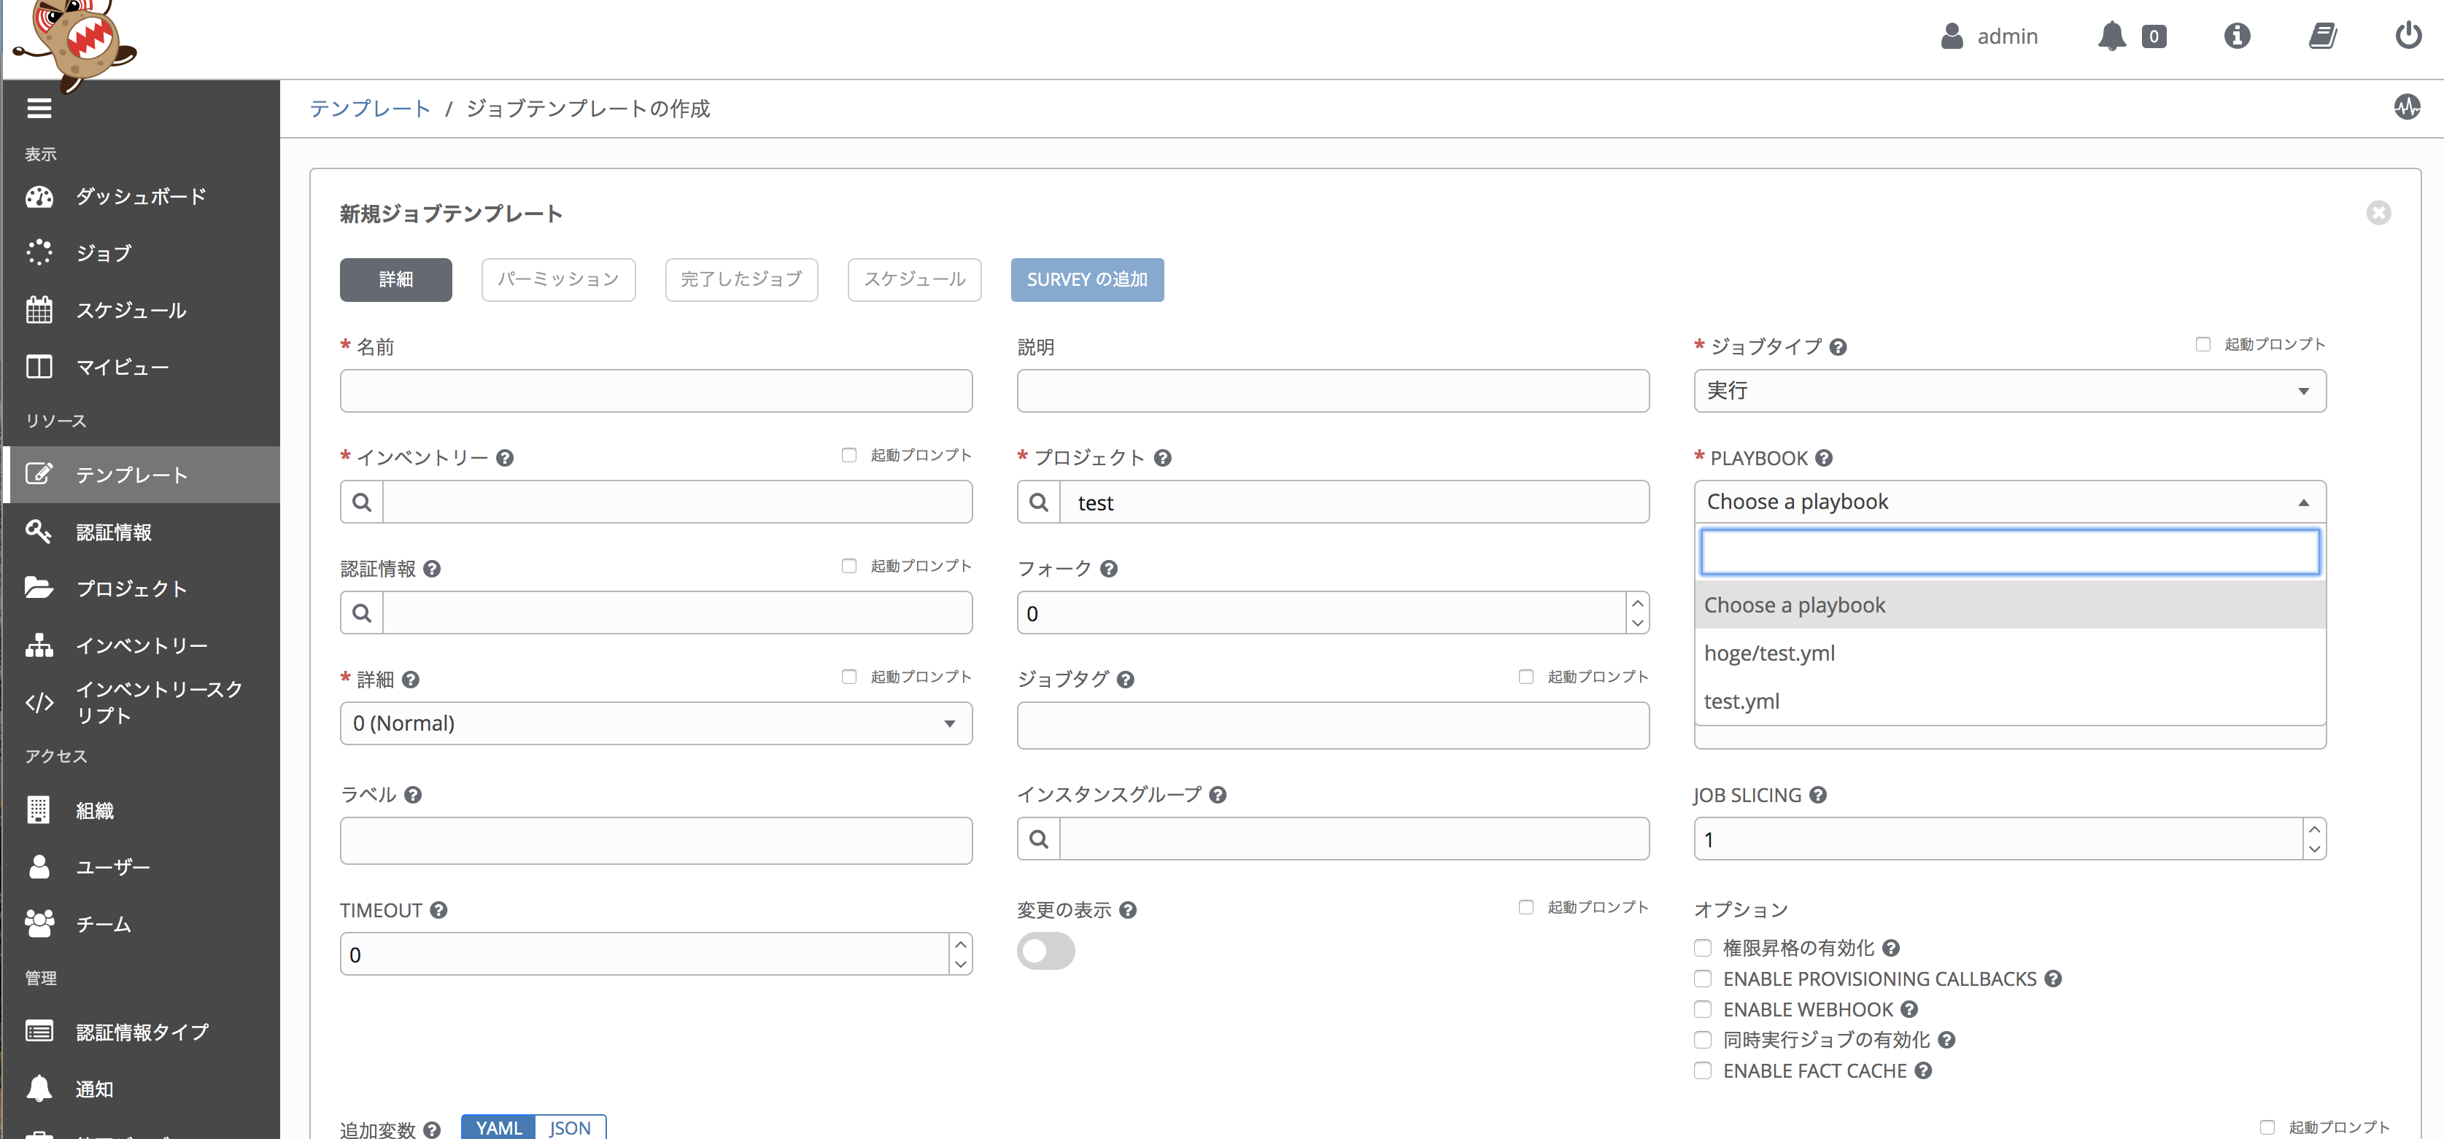Click the 名前 input field
This screenshot has height=1139, width=2444.
pyautogui.click(x=654, y=391)
